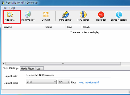The image size is (130, 95).
Task: Click the app icon in title bar
Action: coord(3,3)
